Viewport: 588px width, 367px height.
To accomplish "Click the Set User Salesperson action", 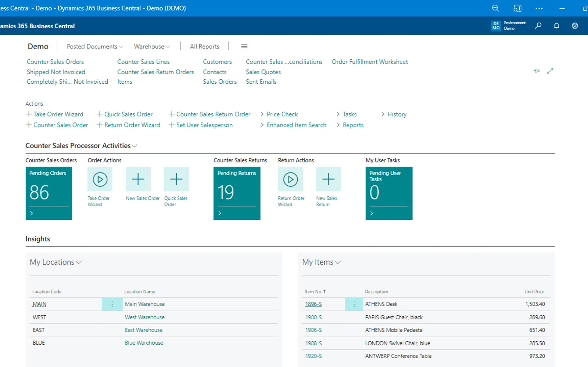I will (x=201, y=125).
